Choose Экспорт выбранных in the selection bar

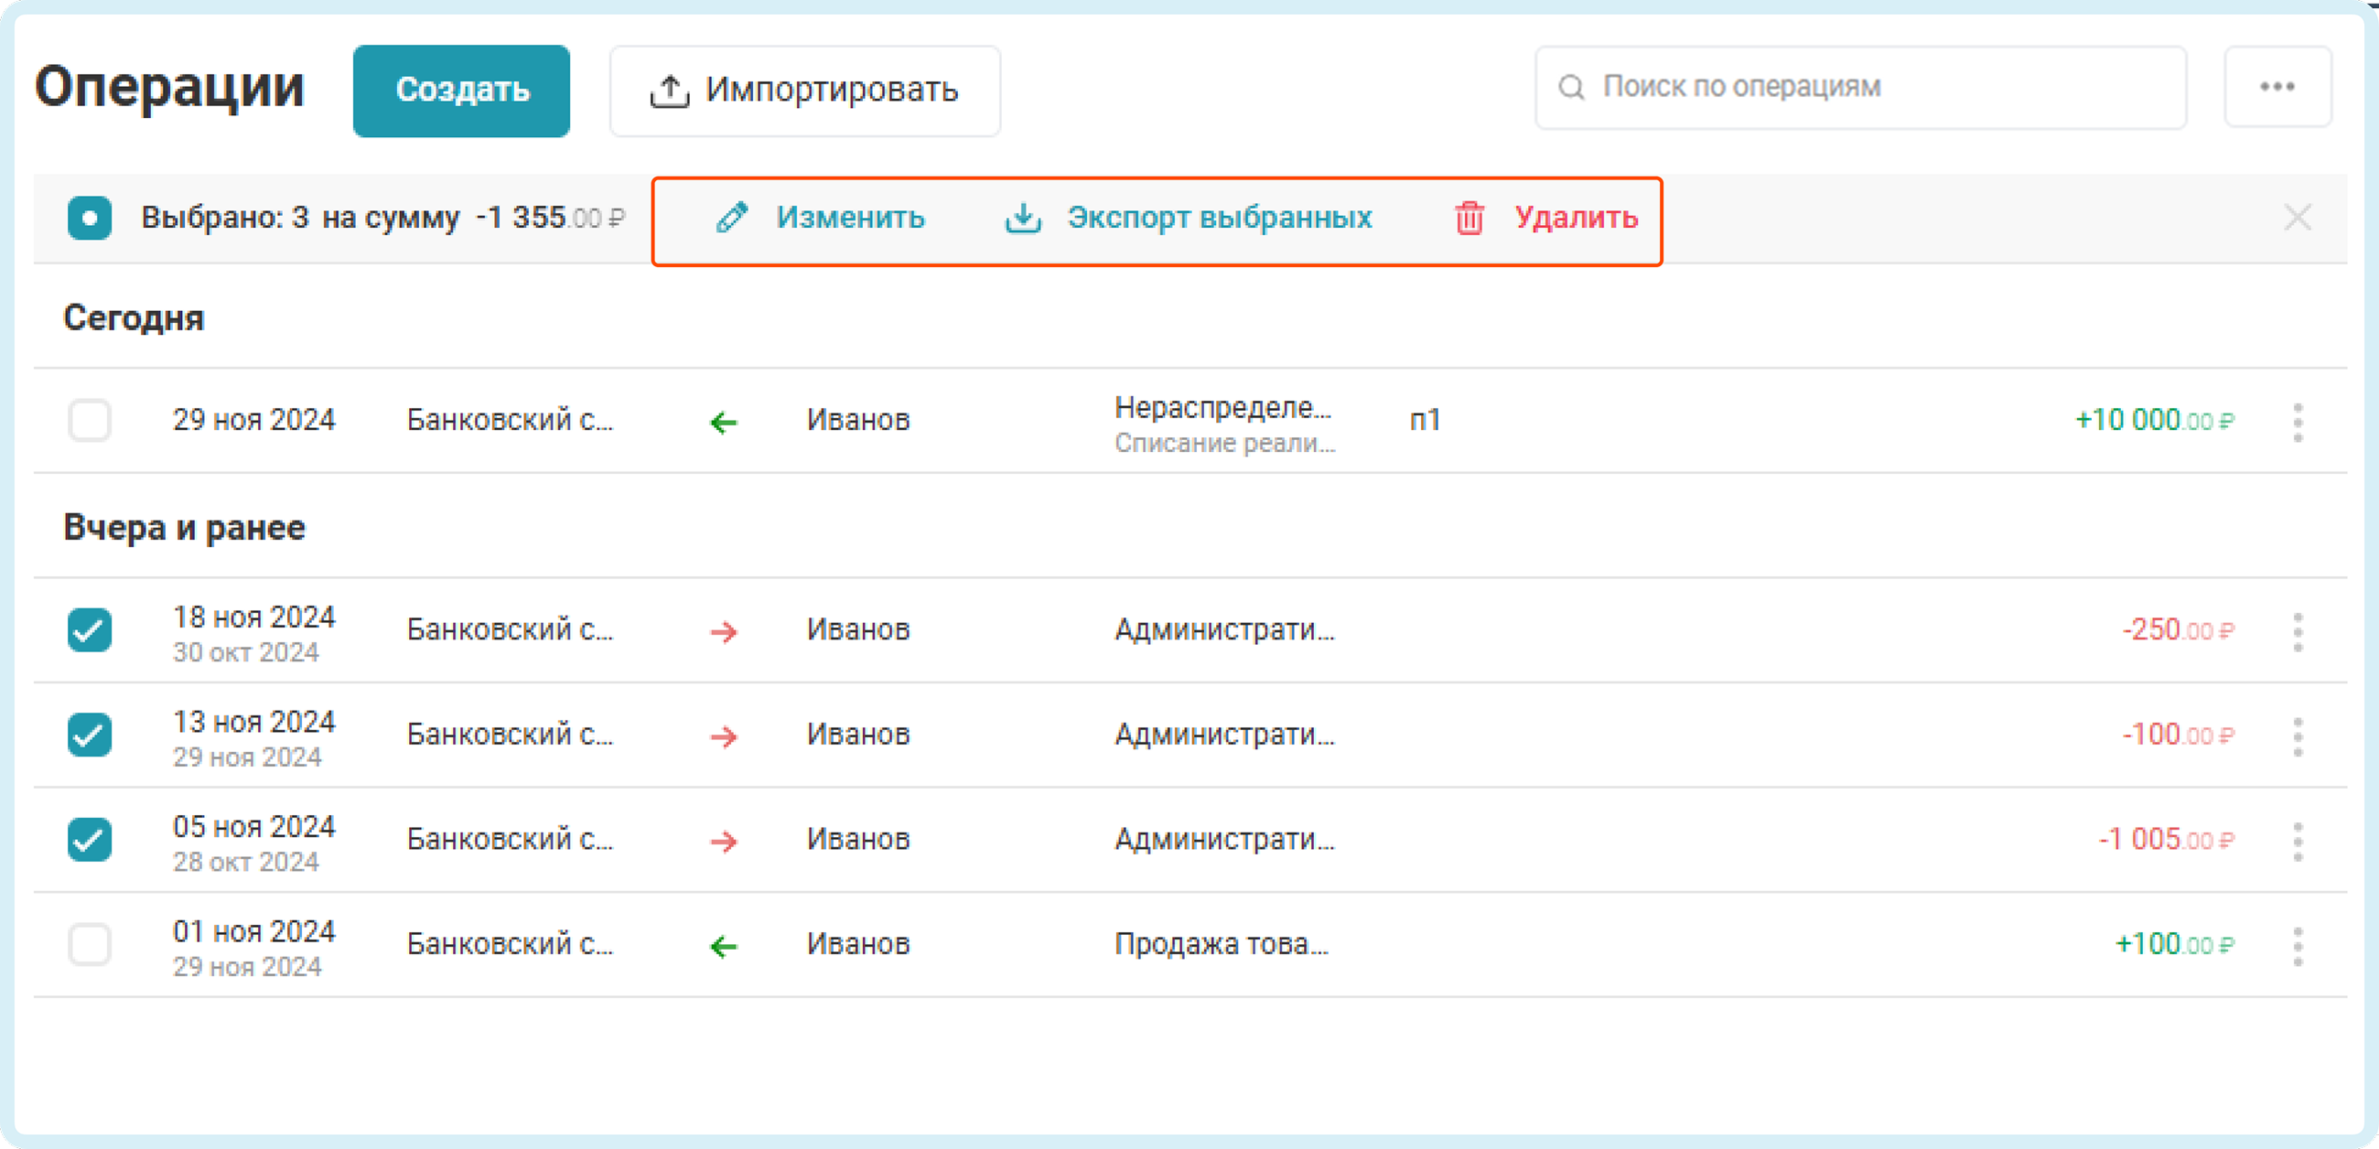coord(1219,218)
